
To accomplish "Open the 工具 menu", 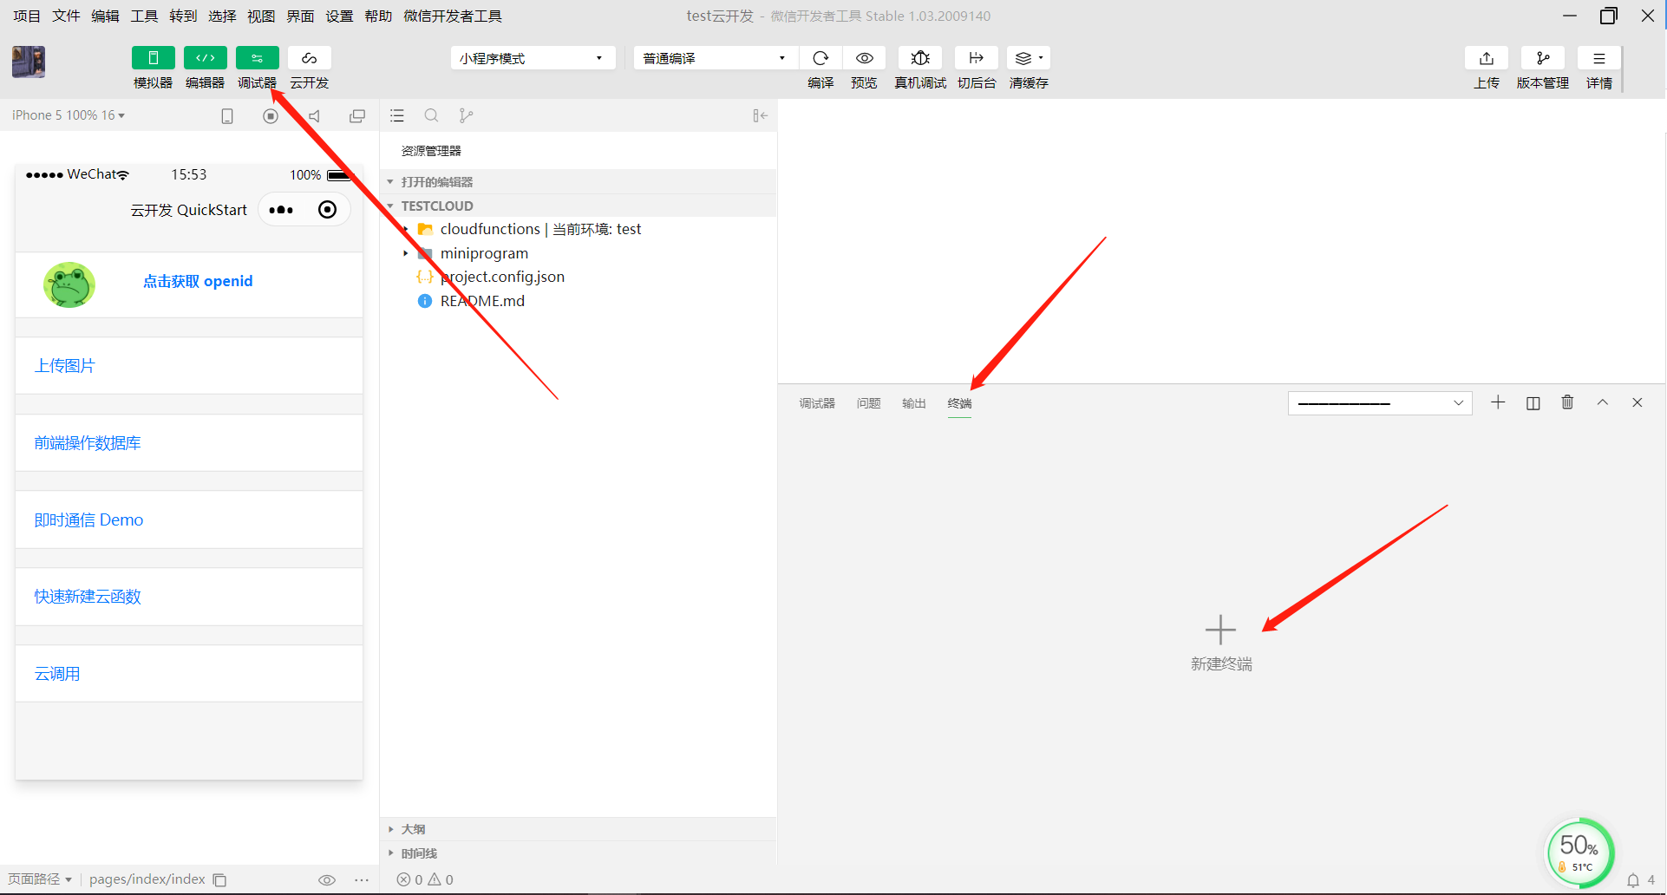I will tap(144, 16).
